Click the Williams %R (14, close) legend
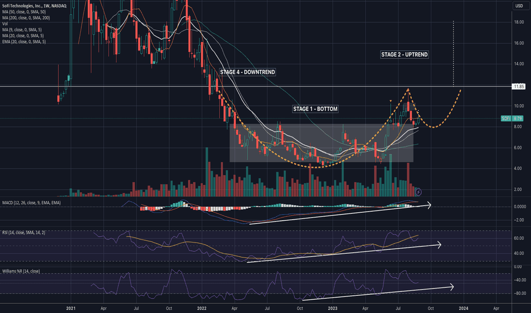This screenshot has width=531, height=313. pos(21,271)
